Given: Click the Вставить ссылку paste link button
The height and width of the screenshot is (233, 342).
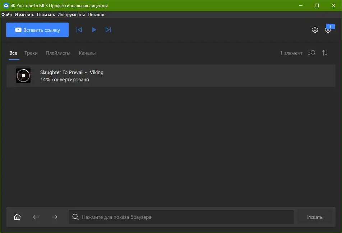Looking at the screenshot, I should coord(37,30).
